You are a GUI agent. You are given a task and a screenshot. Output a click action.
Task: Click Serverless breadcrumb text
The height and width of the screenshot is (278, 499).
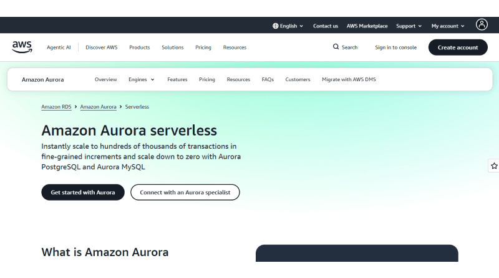pyautogui.click(x=137, y=107)
